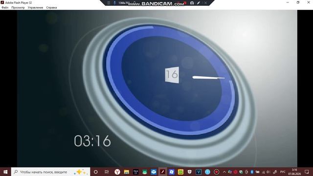Click the Adobe Flash Player title icon
The height and width of the screenshot is (176, 313).
click(2, 2)
